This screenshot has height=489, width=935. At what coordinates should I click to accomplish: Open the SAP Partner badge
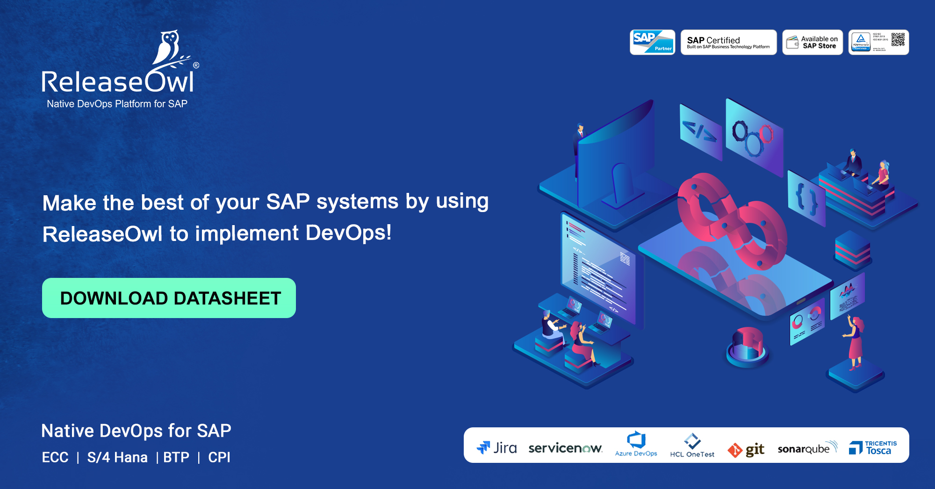click(653, 42)
